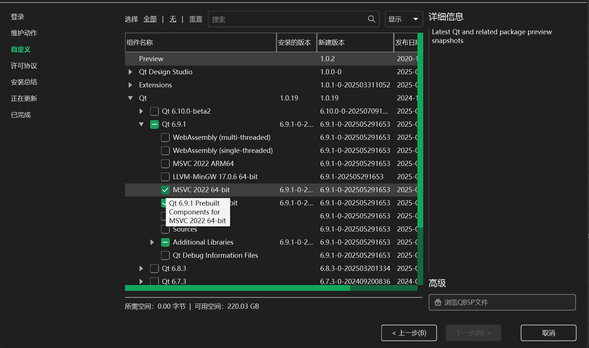Check Qt Debug Information Files
589x348 pixels.
[165, 255]
